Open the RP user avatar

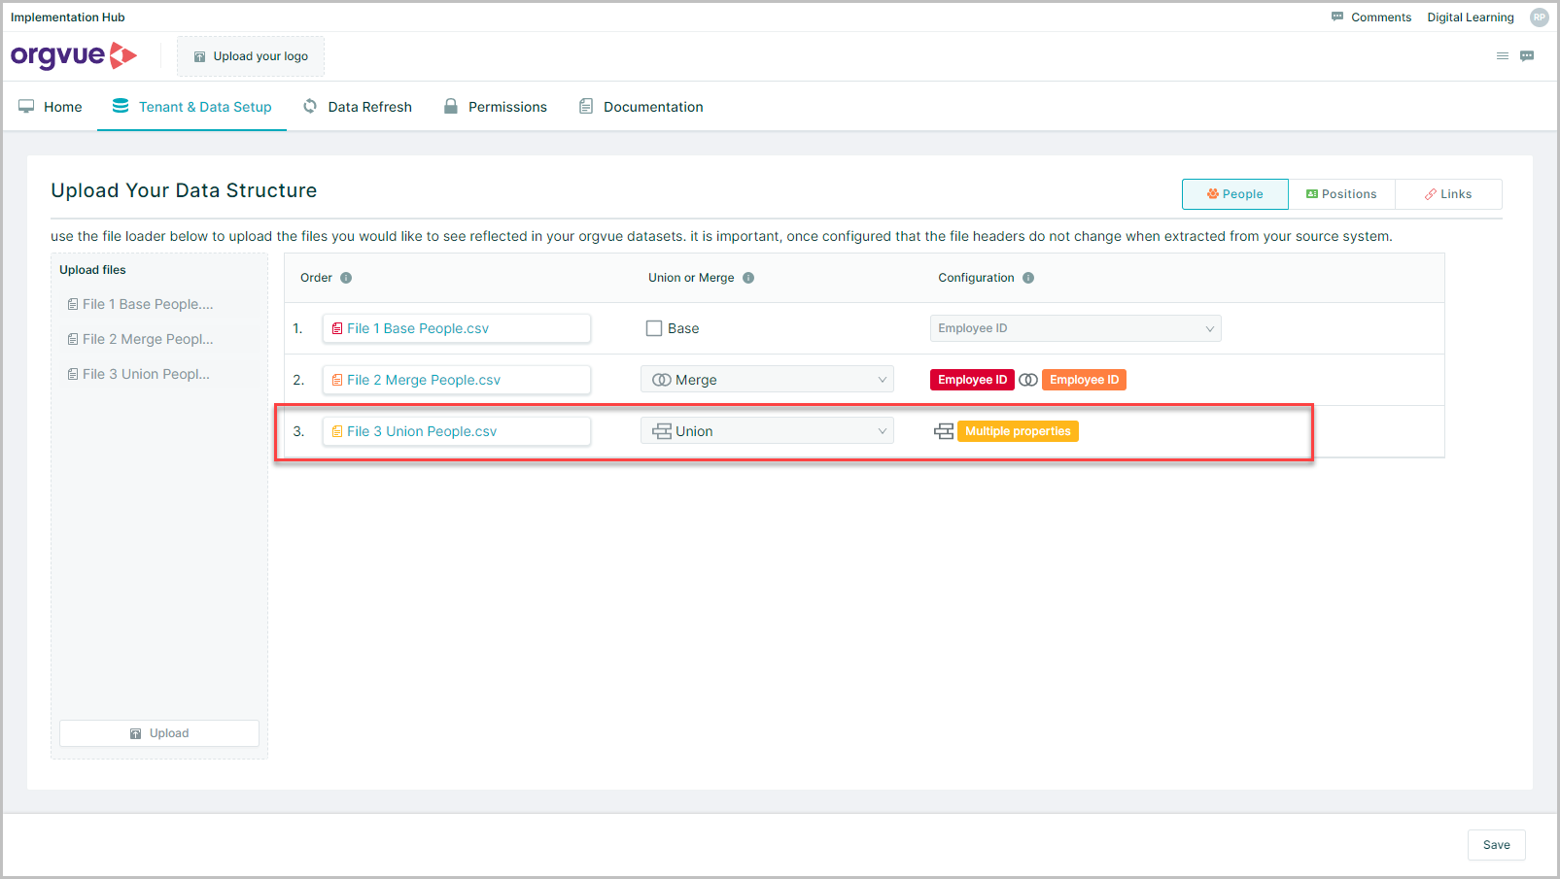click(x=1540, y=17)
